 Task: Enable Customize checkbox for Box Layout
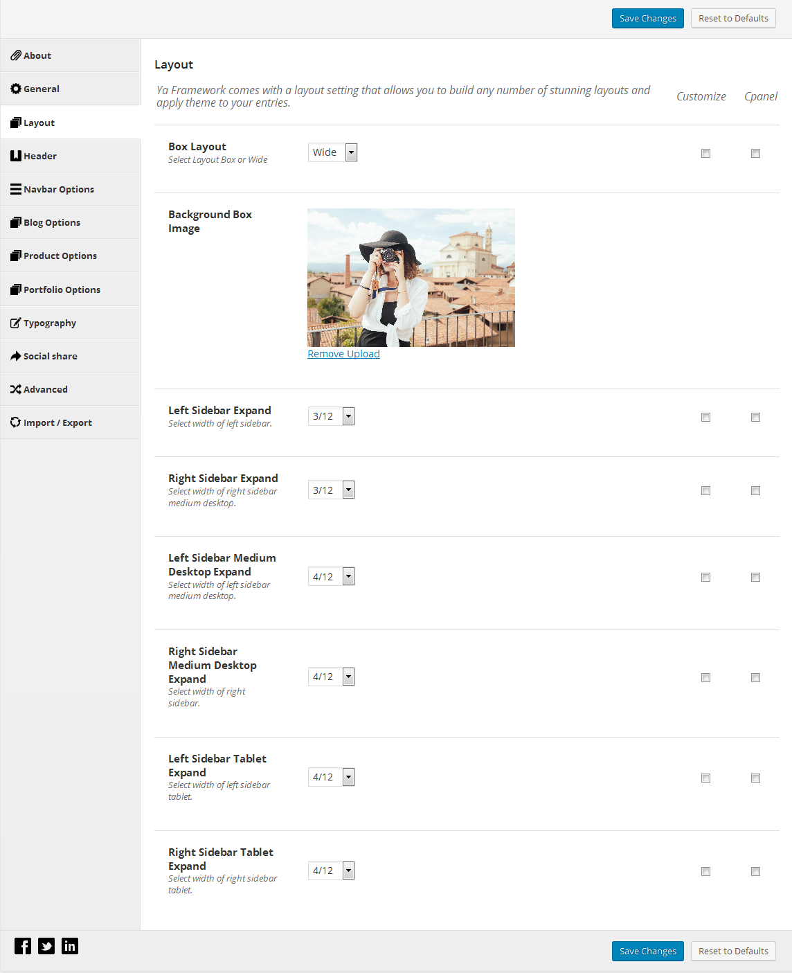point(705,154)
